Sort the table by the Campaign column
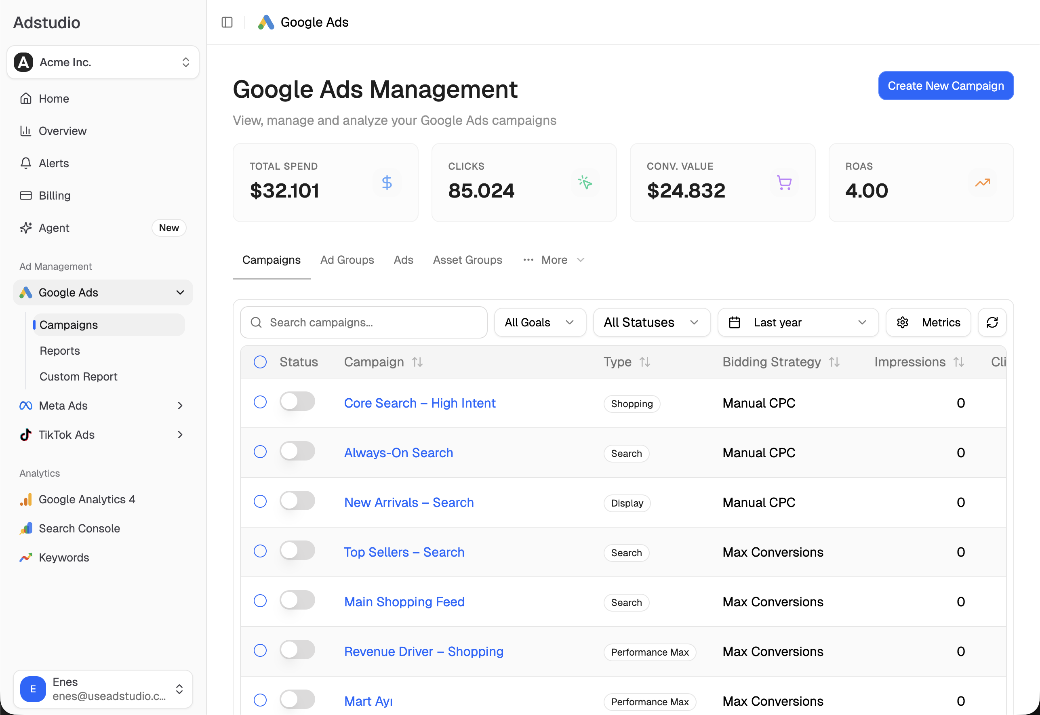 (417, 362)
